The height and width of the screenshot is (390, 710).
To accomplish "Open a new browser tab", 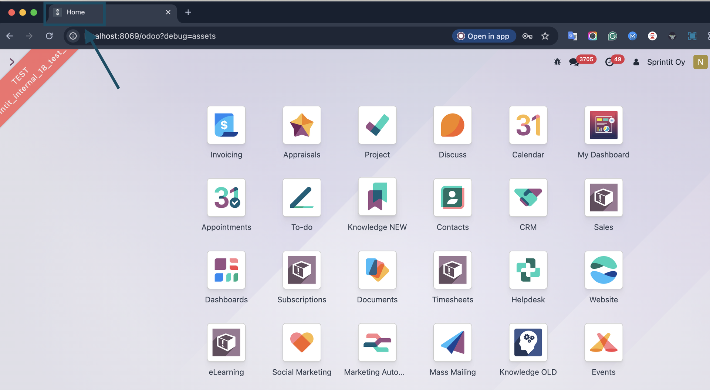I will pos(188,12).
